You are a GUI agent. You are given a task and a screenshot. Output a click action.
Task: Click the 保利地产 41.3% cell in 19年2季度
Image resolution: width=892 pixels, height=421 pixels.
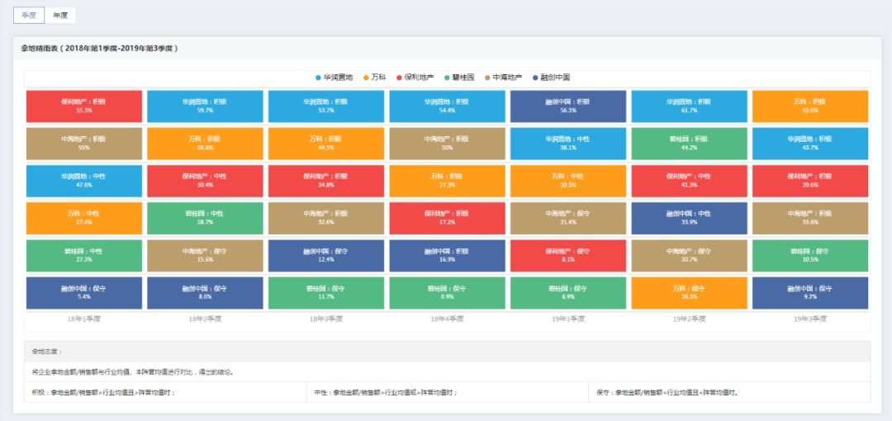(690, 181)
